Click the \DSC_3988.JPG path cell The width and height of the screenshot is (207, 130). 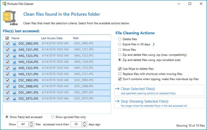coord(84,86)
